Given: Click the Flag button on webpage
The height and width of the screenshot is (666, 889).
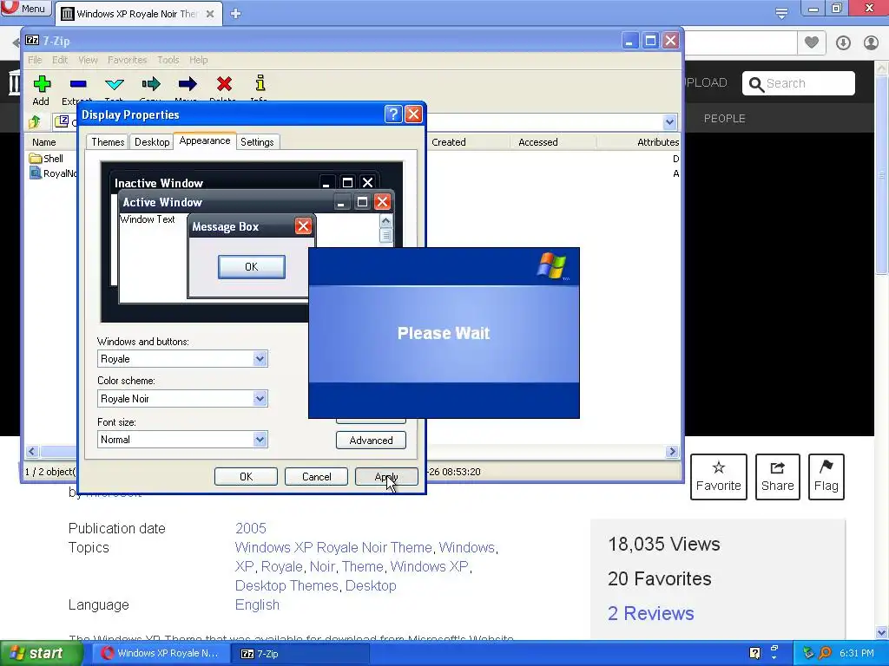Looking at the screenshot, I should tap(826, 477).
